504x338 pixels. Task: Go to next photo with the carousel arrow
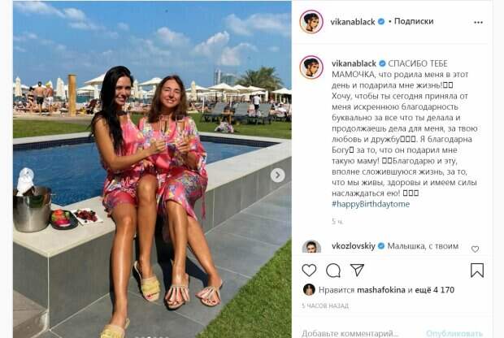[x=277, y=175]
